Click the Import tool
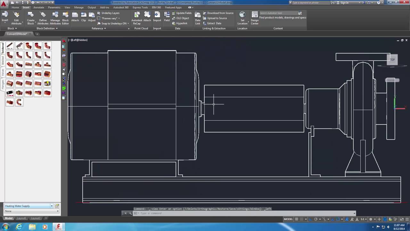Screen dimensions: 410x231 pyautogui.click(x=157, y=17)
